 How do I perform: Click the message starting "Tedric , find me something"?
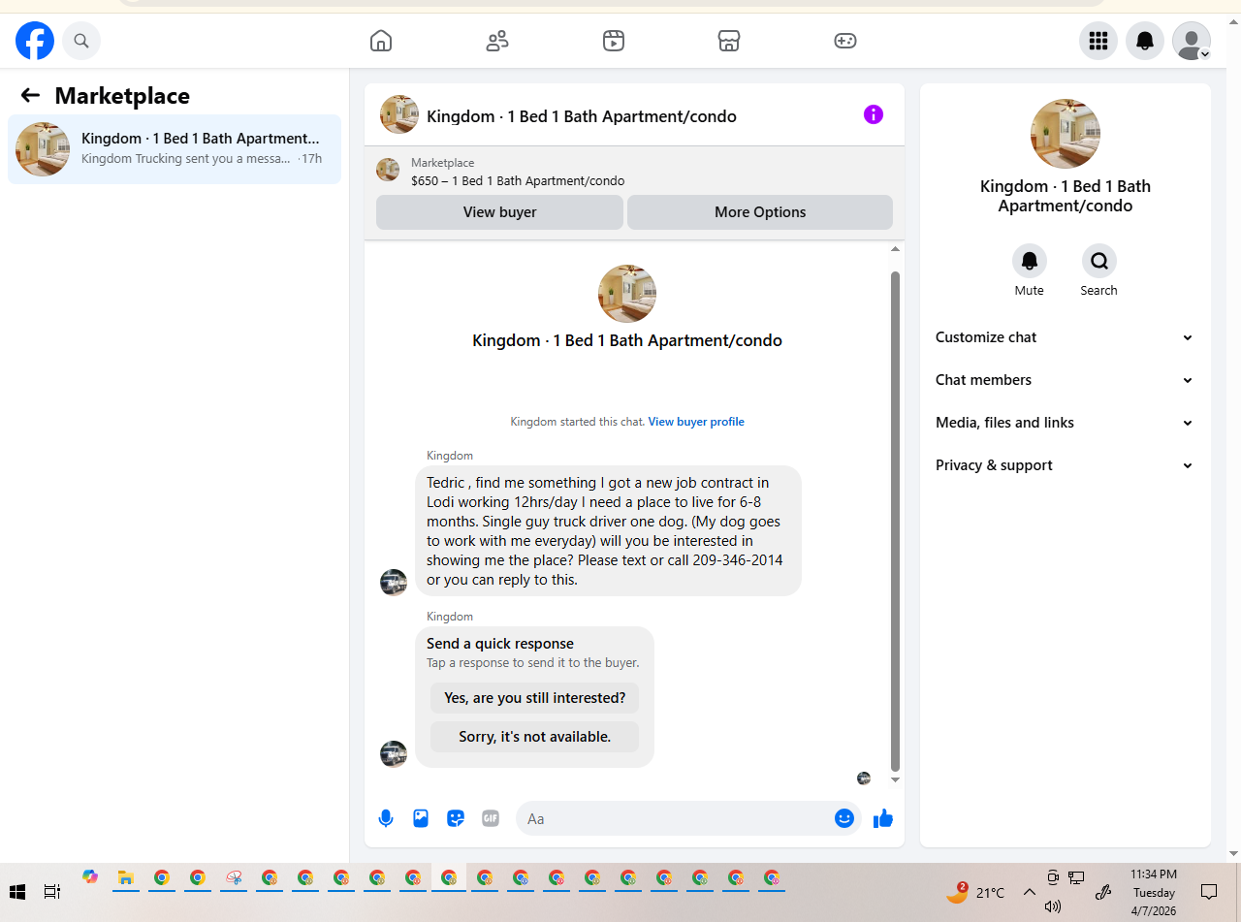coord(609,531)
